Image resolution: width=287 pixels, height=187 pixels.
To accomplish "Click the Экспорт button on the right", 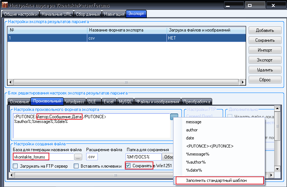I will 265,60.
